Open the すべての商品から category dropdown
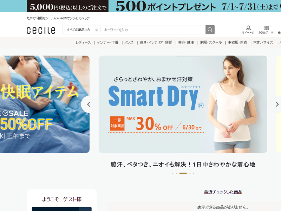The height and width of the screenshot is (211, 281). 82,30
